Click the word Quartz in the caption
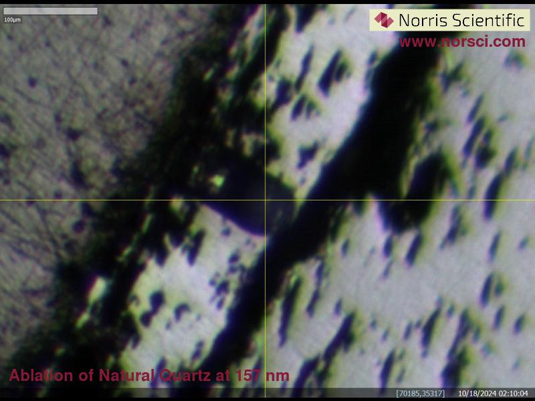Viewport: 535px width, 401px height. [180, 376]
